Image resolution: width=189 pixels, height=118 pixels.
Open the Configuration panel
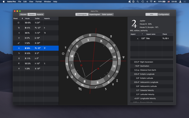click(163, 14)
